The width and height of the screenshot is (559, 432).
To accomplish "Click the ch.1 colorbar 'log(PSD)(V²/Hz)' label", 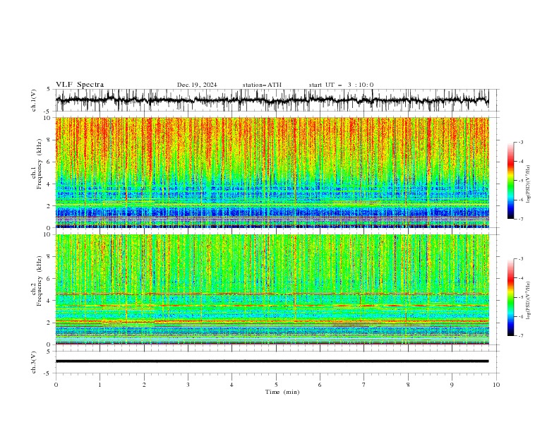I will [x=528, y=184].
